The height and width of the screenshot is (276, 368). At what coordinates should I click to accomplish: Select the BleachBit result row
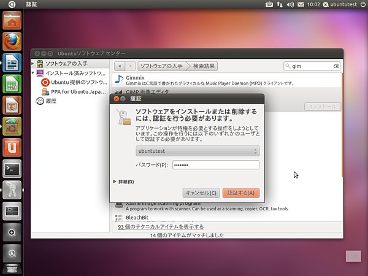227,218
